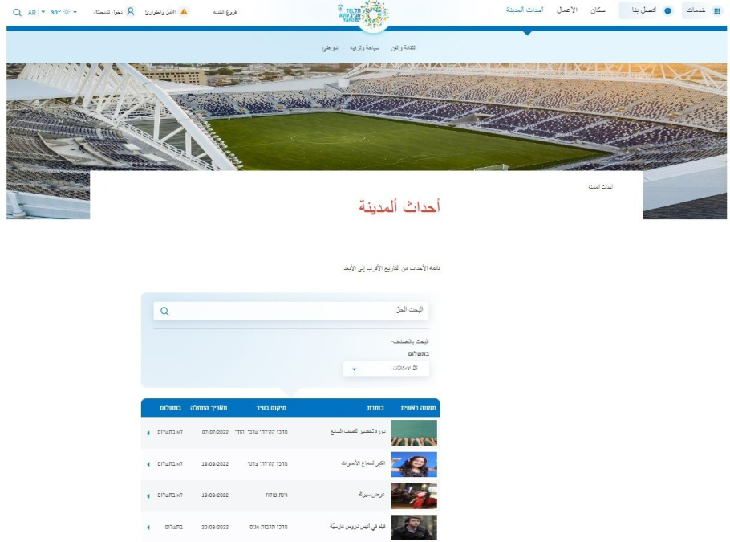
Task: Click the فروع البلدية link in header
Action: [225, 12]
